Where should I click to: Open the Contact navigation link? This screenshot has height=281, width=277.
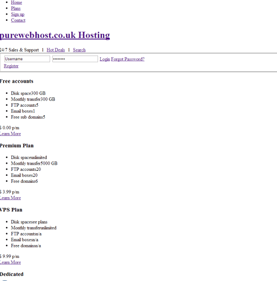coord(18,20)
